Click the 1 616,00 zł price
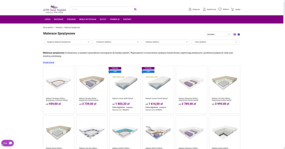 pyautogui.click(x=155, y=104)
